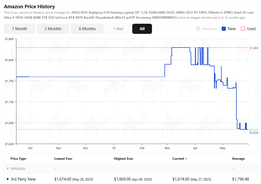
Task: Click the $1,640 y-axis label
Action: [9, 144]
